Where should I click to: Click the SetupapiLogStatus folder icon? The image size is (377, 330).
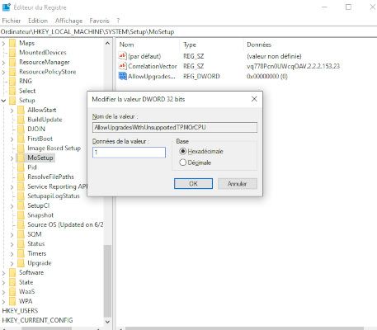pyautogui.click(x=21, y=196)
